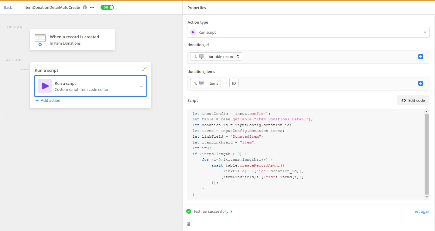Open the Action type dropdown
Image resolution: width=435 pixels, height=231 pixels.
(308, 32)
